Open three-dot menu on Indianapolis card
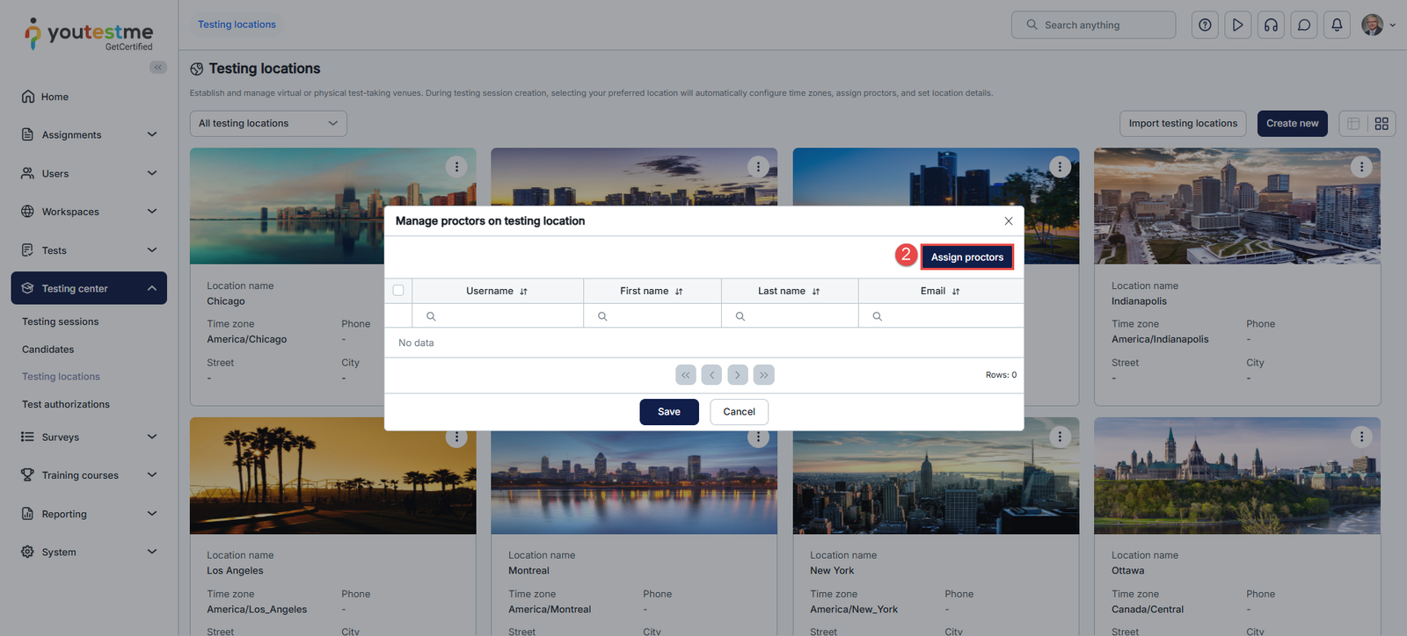 (x=1361, y=167)
